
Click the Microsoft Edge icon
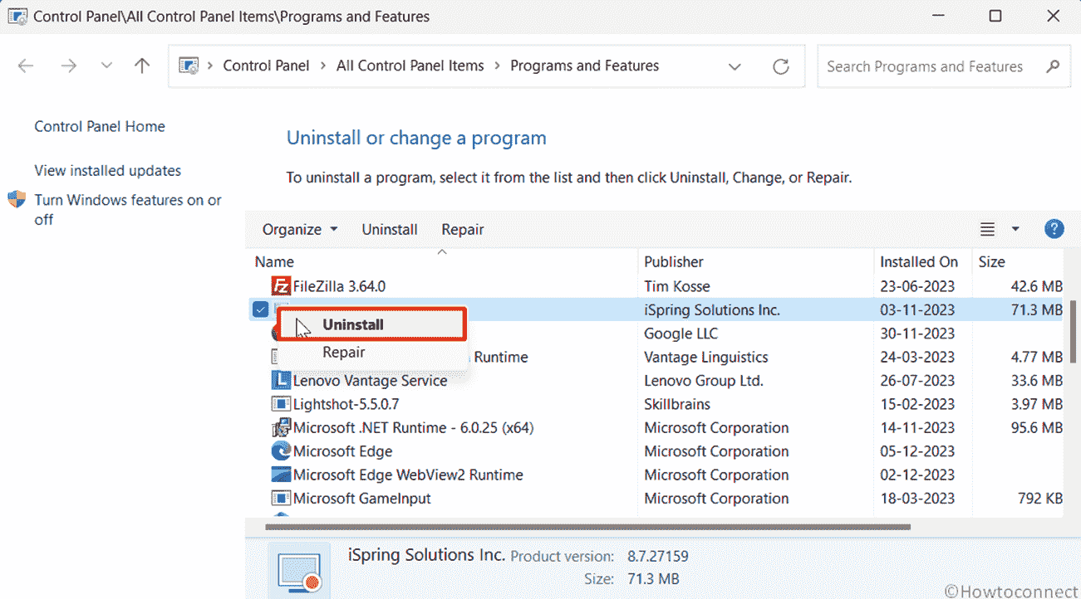pyautogui.click(x=281, y=451)
